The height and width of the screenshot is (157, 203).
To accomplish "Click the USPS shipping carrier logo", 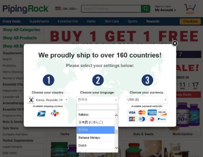I will [x=41, y=114].
